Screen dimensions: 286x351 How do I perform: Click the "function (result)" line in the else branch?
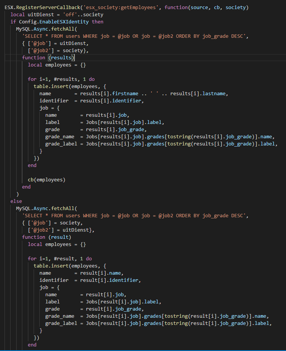tap(46, 237)
